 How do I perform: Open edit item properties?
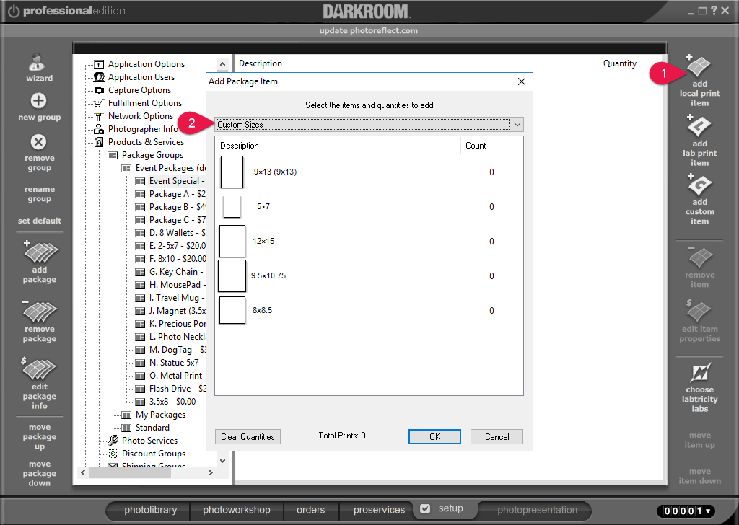pyautogui.click(x=699, y=321)
